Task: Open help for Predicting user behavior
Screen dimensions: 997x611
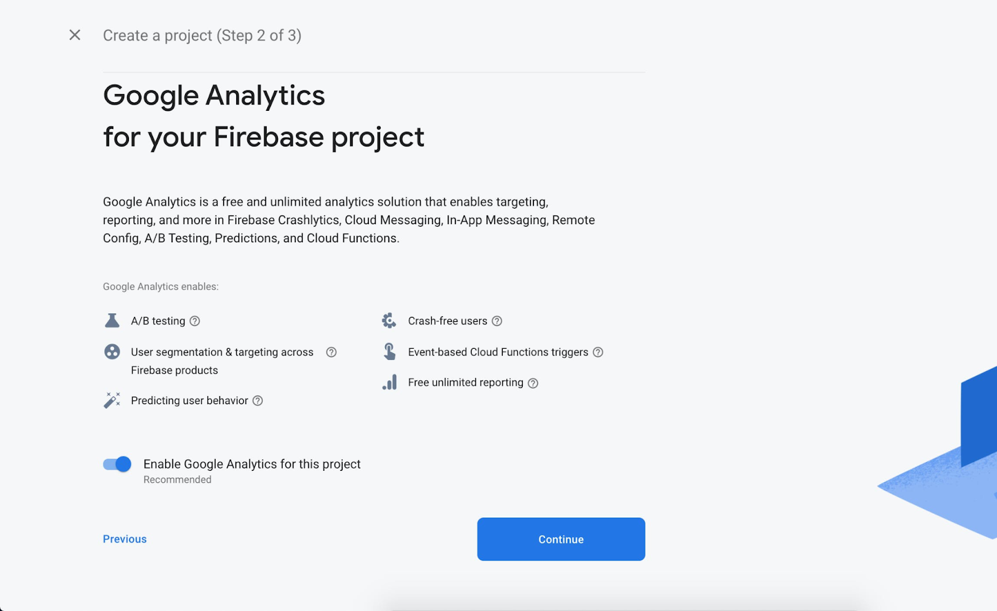Action: pyautogui.click(x=258, y=401)
